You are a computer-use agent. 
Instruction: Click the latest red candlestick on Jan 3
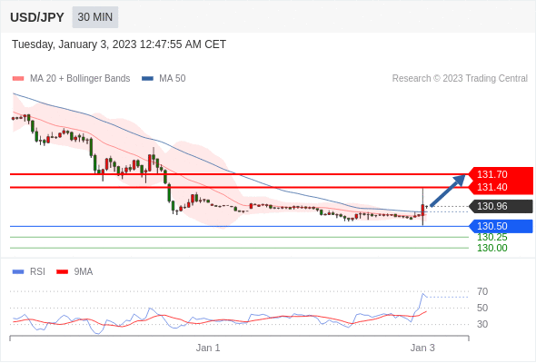click(422, 210)
